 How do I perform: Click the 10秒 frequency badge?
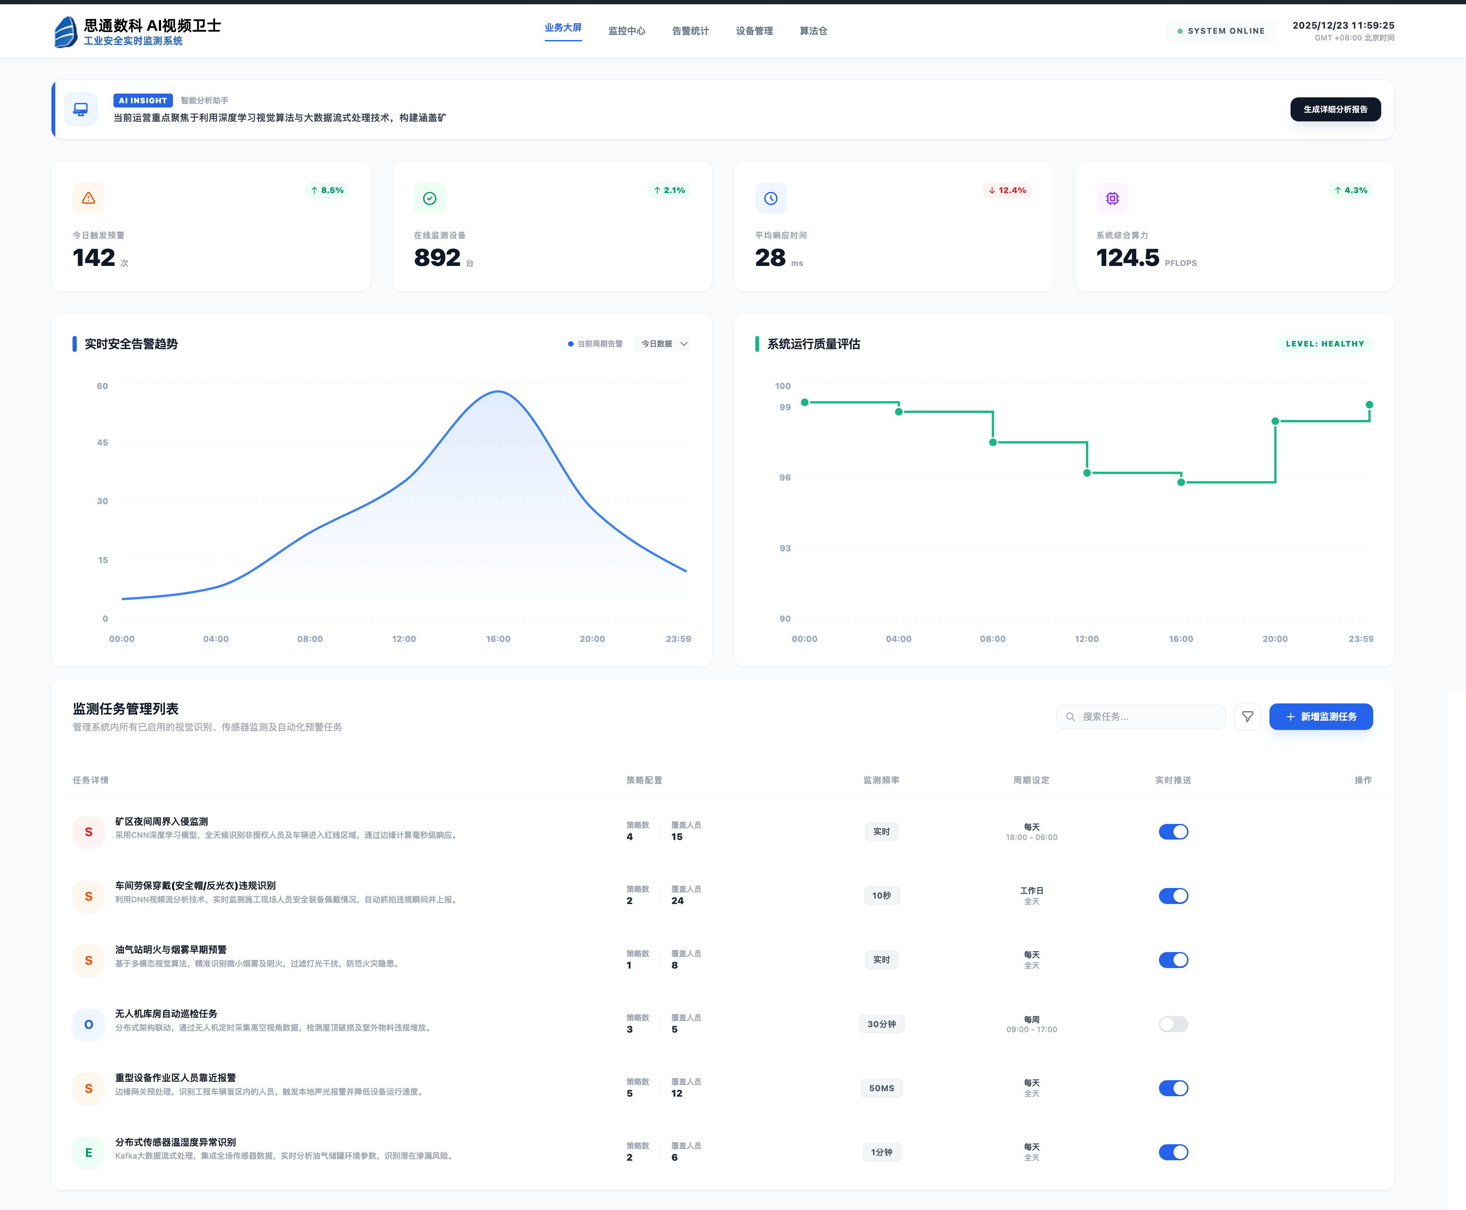pyautogui.click(x=881, y=896)
